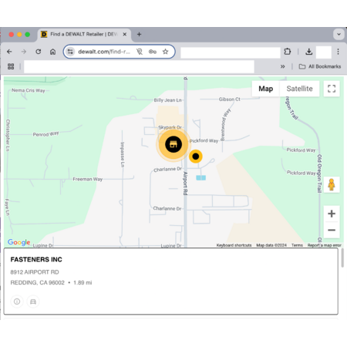
Task: Go back to the previous page
Action: (x=9, y=52)
